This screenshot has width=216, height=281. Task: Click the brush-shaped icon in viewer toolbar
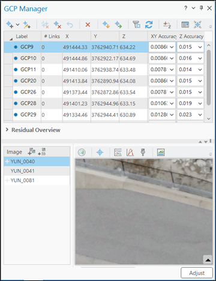point(143,153)
